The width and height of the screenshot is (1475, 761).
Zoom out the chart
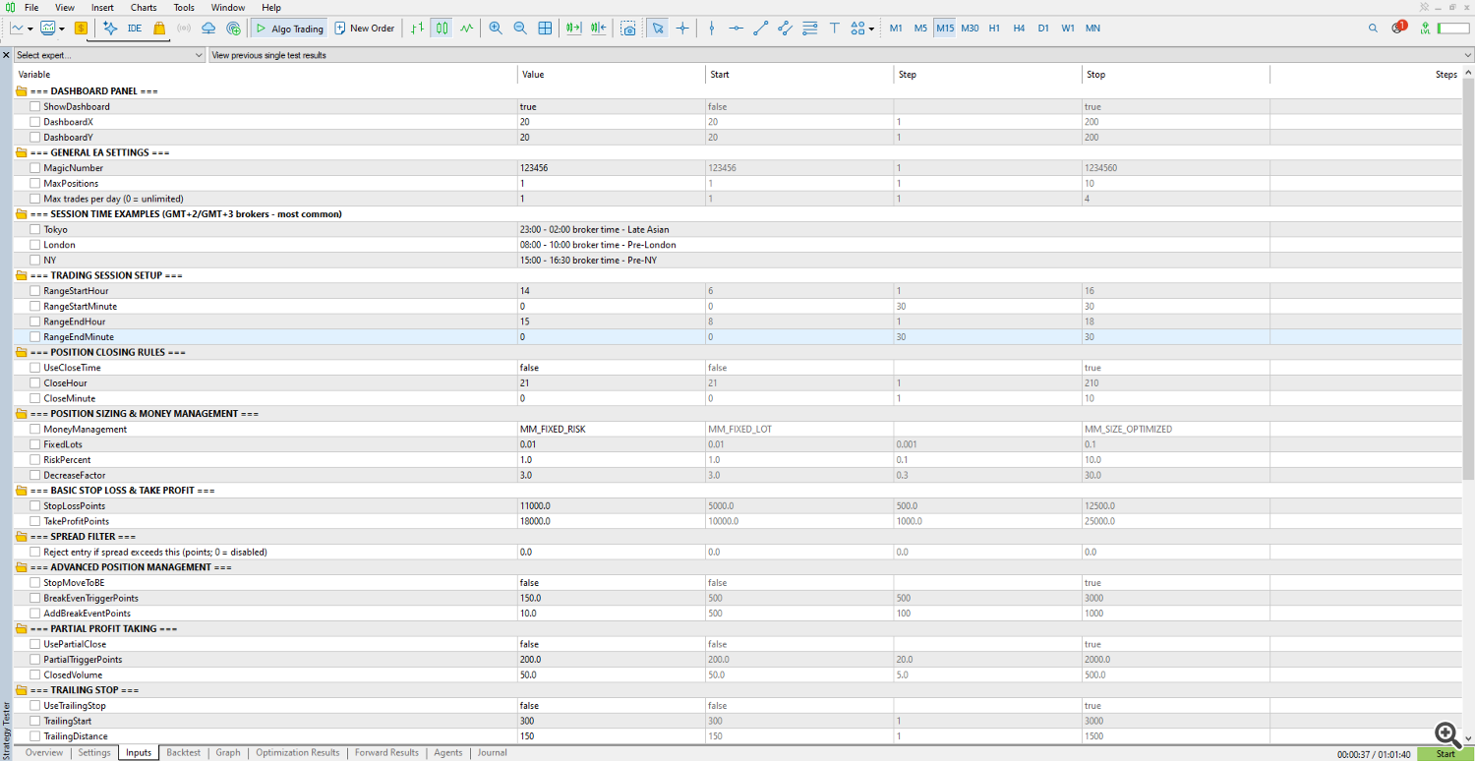tap(520, 29)
